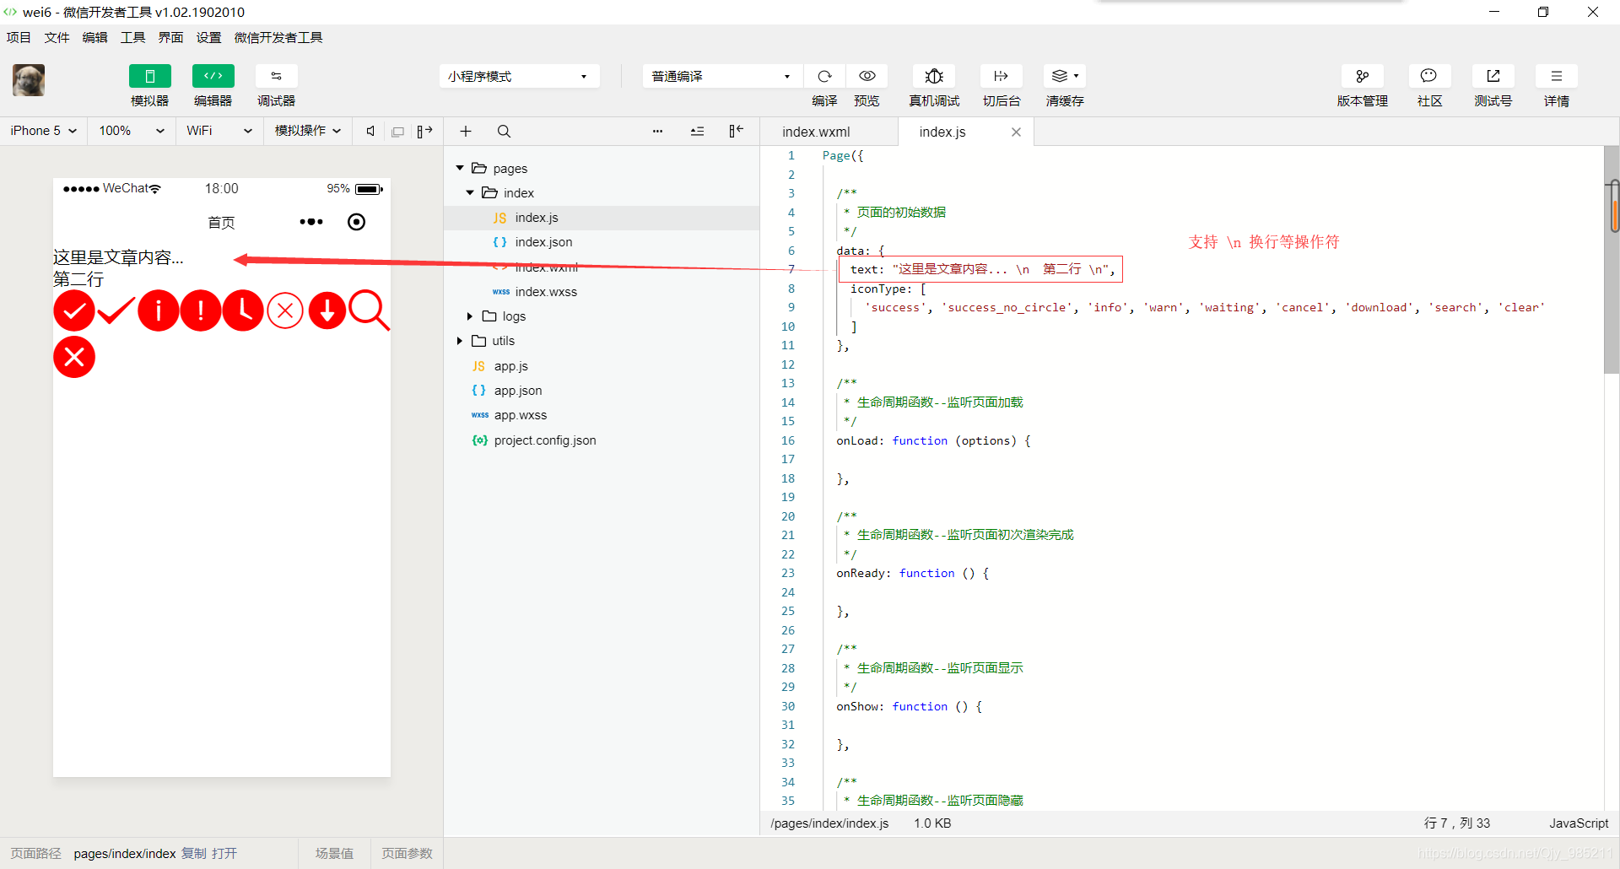Click the 编译 compile button
Viewport: 1620px width, 869px height.
click(824, 76)
